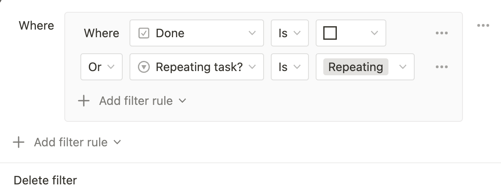501x192 pixels.
Task: Click the chevron next to outer Add filter rule
Action: [117, 142]
